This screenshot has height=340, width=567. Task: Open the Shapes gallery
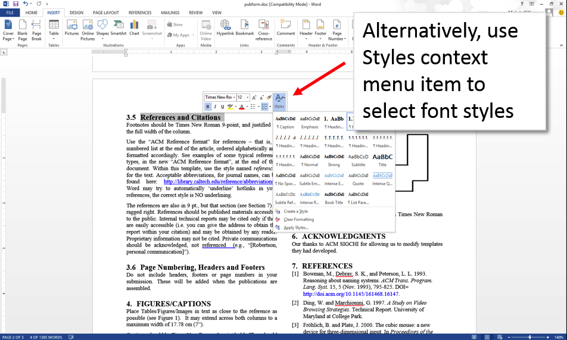point(102,29)
